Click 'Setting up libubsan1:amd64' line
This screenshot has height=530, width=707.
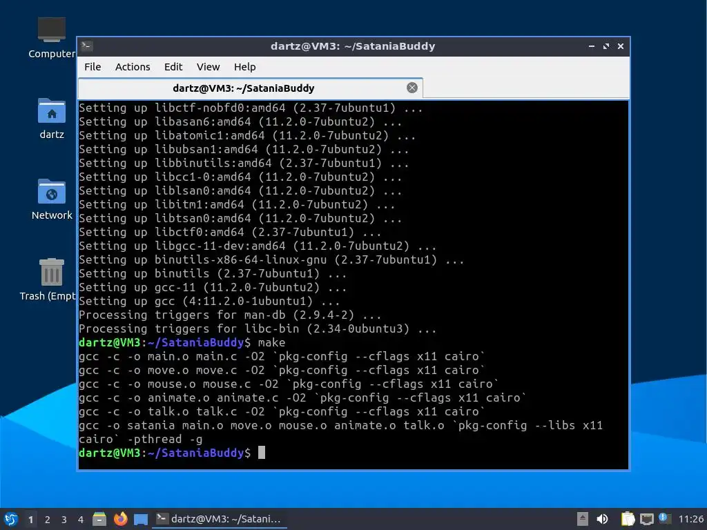(244, 150)
